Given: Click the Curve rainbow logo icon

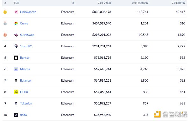Looking at the screenshot, I should tap(16, 23).
